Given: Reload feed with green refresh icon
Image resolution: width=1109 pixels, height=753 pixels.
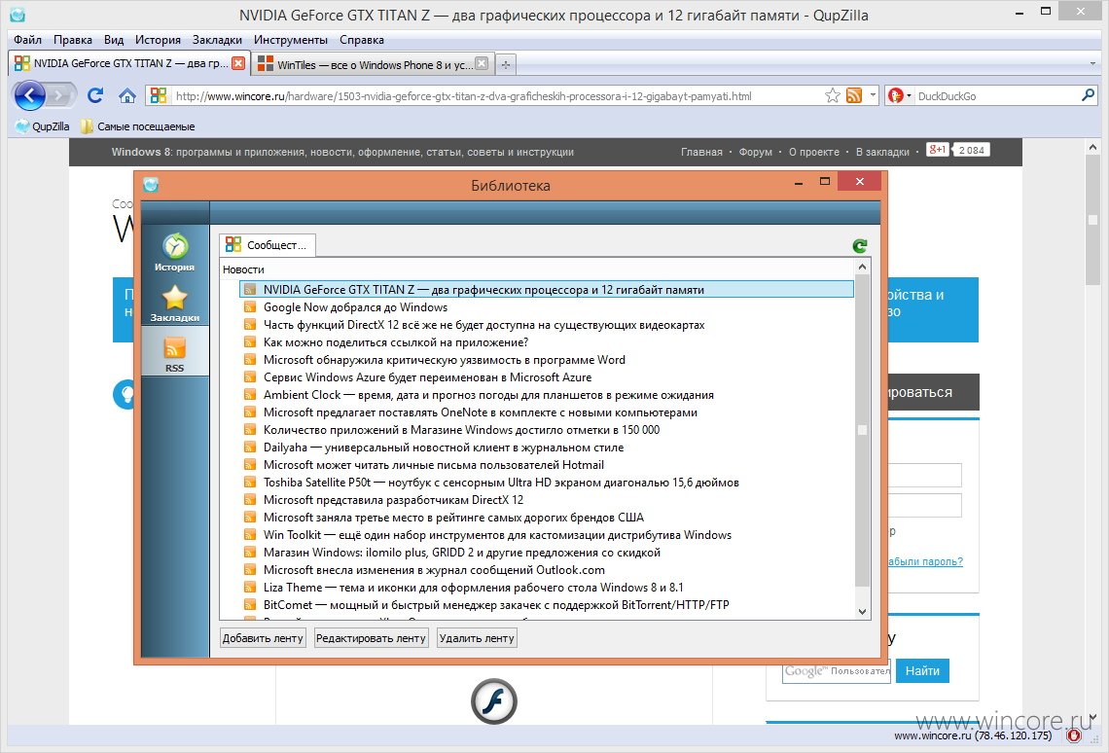Looking at the screenshot, I should (x=859, y=245).
